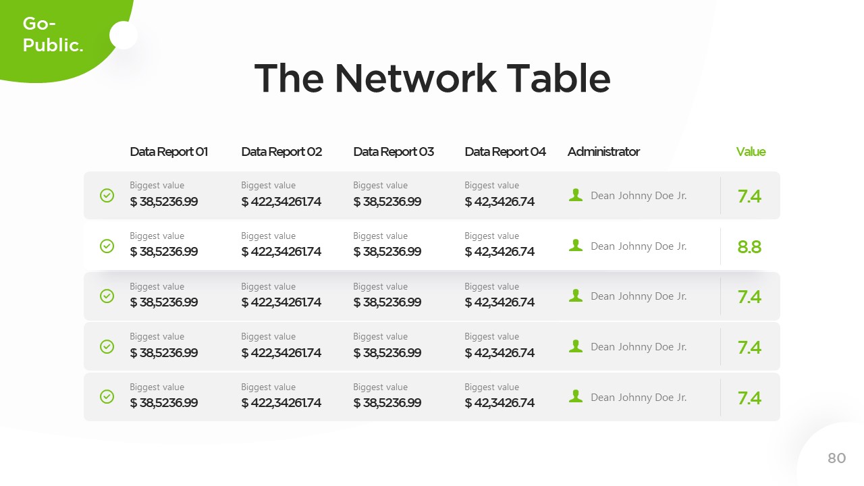Viewport: 864px width, 486px height.
Task: Click the person icon in the fourth table row
Action: pos(576,346)
